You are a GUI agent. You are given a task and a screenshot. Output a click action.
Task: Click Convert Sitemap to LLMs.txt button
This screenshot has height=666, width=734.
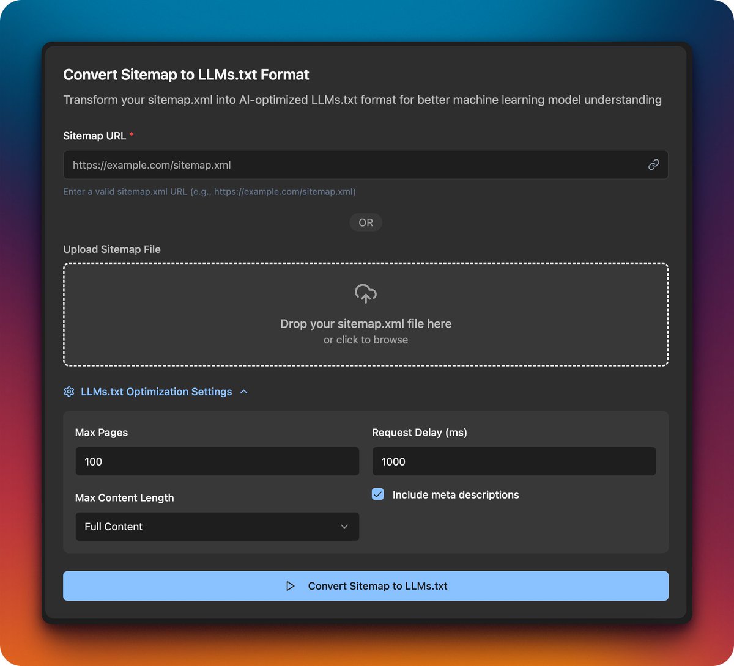pos(366,586)
